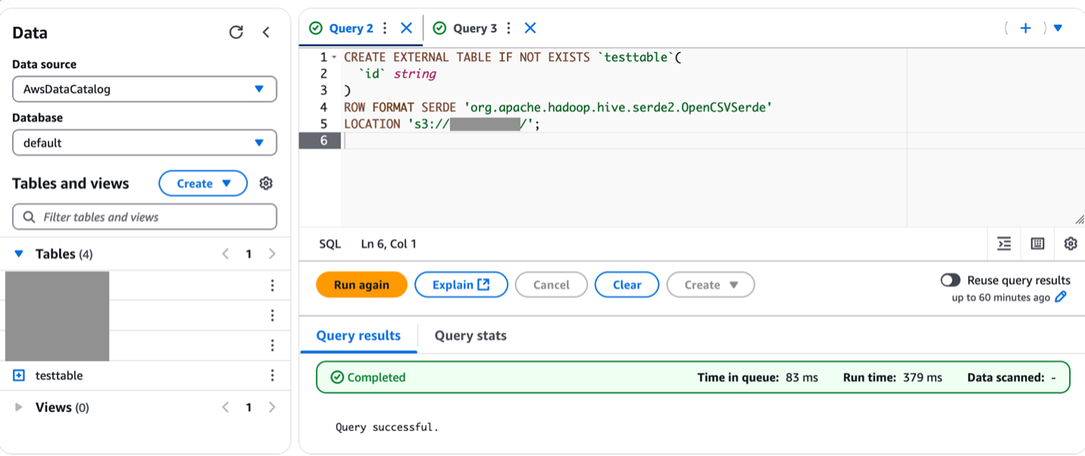
Task: Edit the reuse results time limit
Action: (x=1061, y=297)
